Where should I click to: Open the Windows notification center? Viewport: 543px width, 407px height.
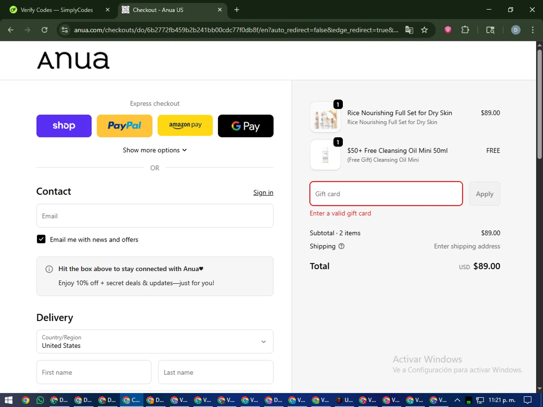point(528,400)
